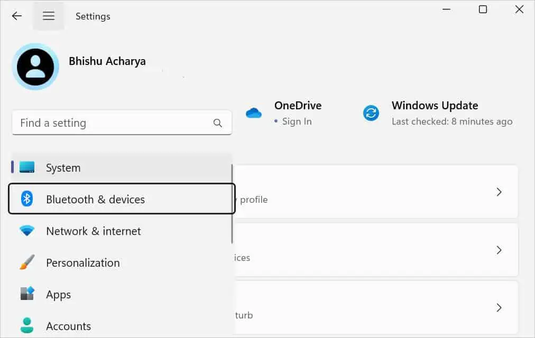
Task: Expand the second card's right chevron
Action: 499,250
